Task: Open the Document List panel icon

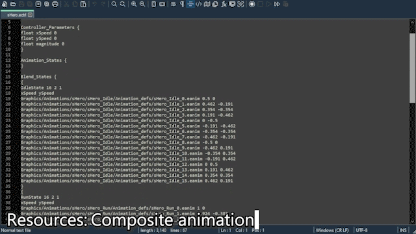Action: pos(215,4)
